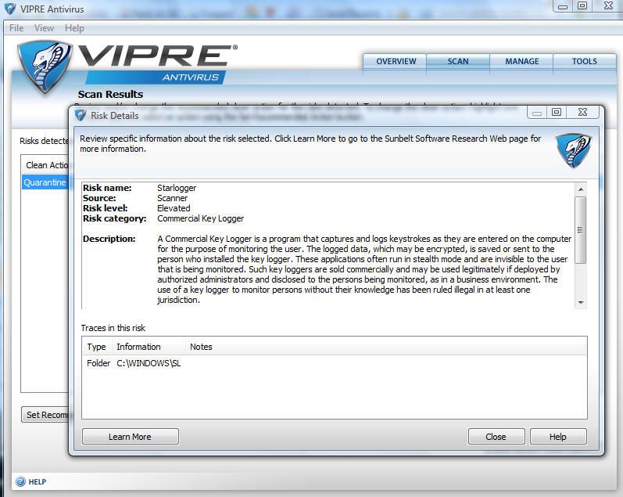Image resolution: width=623 pixels, height=497 pixels.
Task: Open the View menu
Action: 44,28
